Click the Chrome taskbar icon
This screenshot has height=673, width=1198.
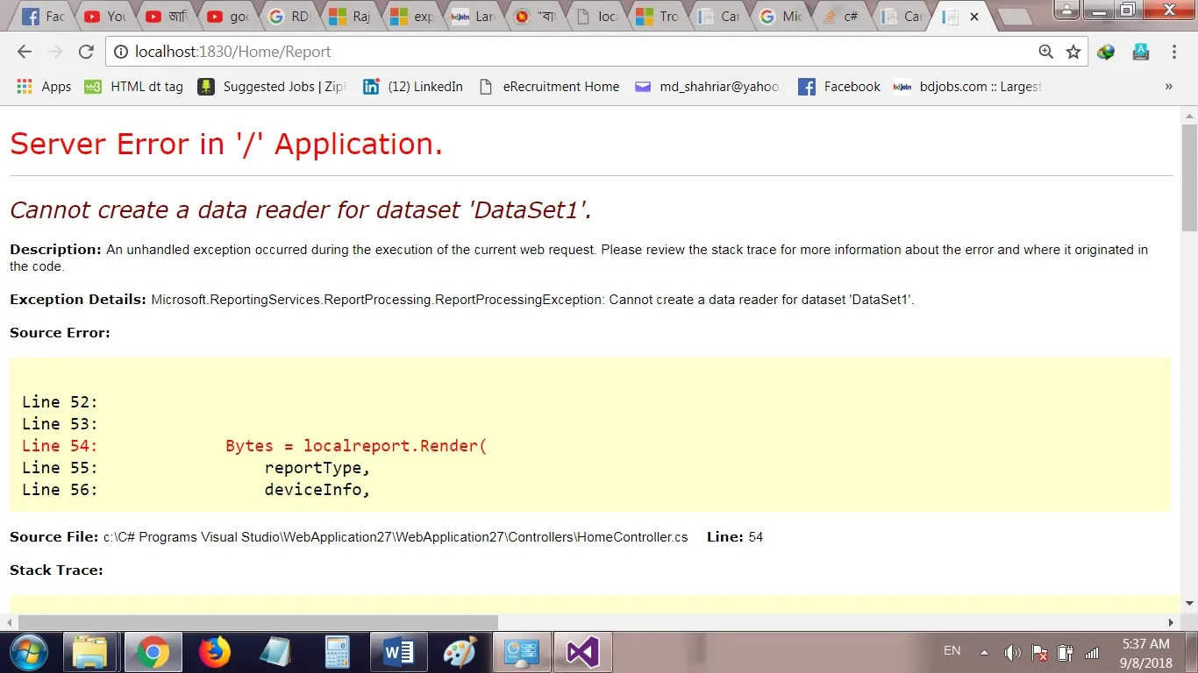click(x=153, y=652)
